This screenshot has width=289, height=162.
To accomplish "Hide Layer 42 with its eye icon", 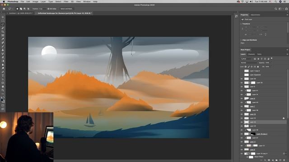I will click(x=242, y=122).
